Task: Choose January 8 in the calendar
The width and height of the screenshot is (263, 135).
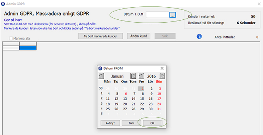Action: click(x=143, y=94)
